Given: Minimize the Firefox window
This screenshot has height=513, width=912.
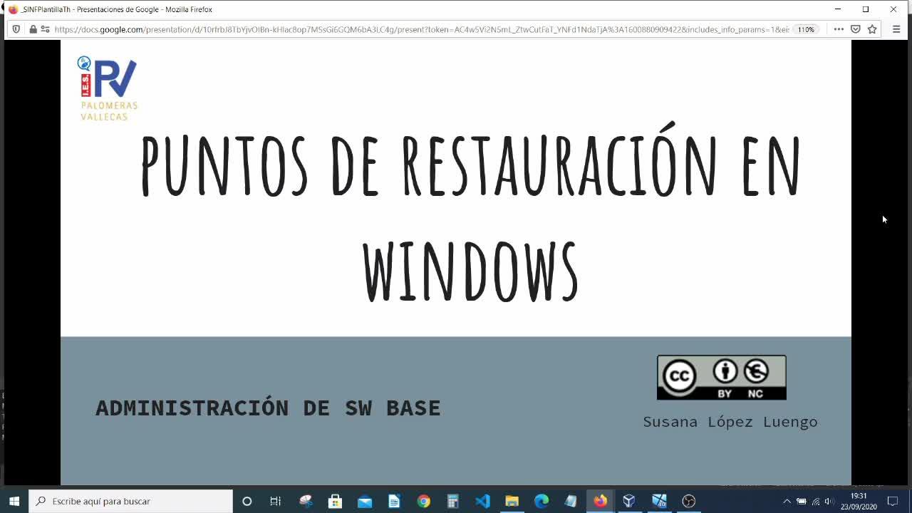Looking at the screenshot, I should [838, 9].
